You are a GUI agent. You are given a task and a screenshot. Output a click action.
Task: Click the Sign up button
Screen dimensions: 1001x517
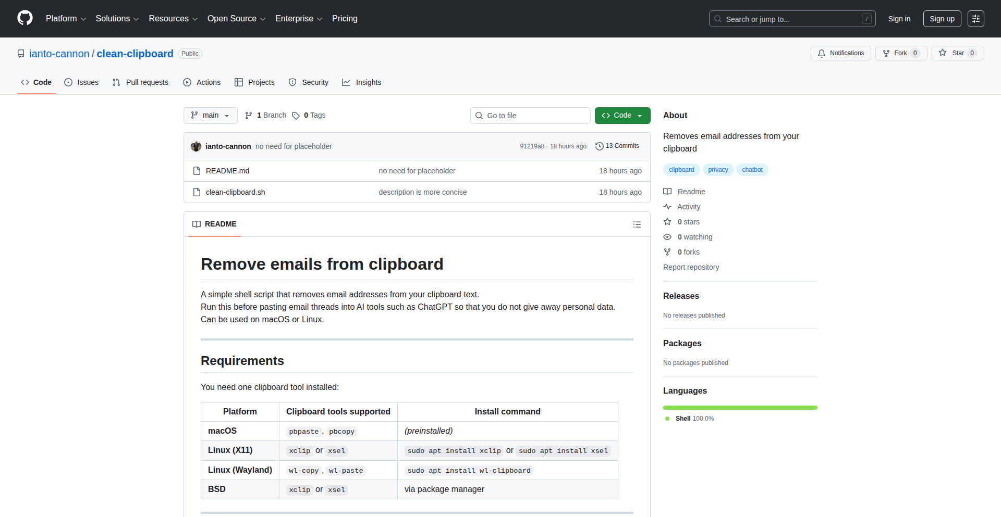coord(942,19)
